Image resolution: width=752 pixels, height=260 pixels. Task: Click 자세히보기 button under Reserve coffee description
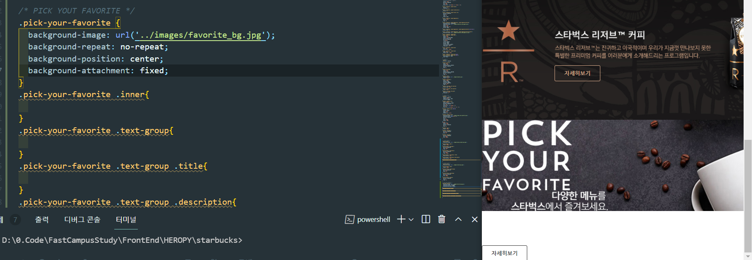(x=577, y=73)
